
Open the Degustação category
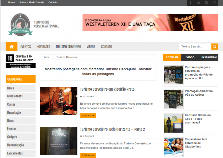pyautogui.click(x=21, y=112)
